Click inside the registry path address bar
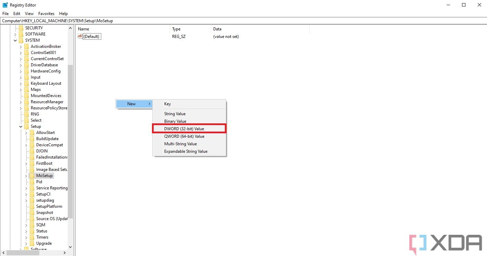 coord(137,21)
